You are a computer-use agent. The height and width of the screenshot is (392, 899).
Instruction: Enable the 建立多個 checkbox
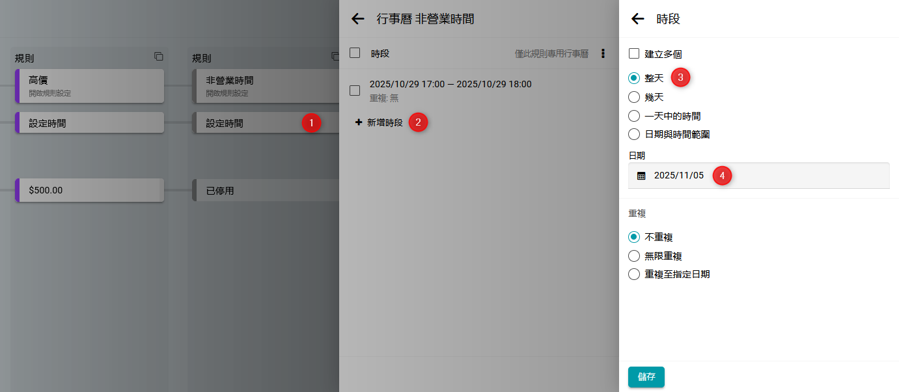[x=634, y=53]
